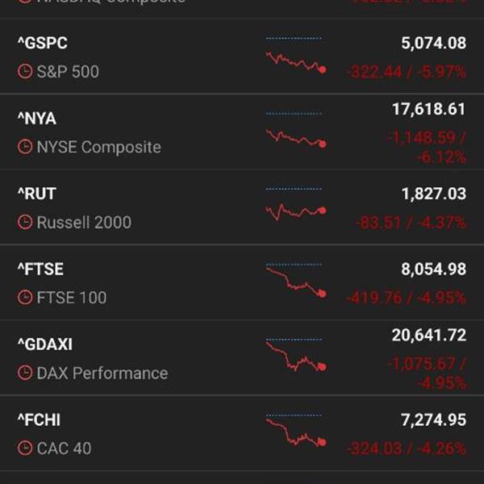This screenshot has width=484, height=484.
Task: Open the ^GDAXI sparkline chart
Action: 296,355
